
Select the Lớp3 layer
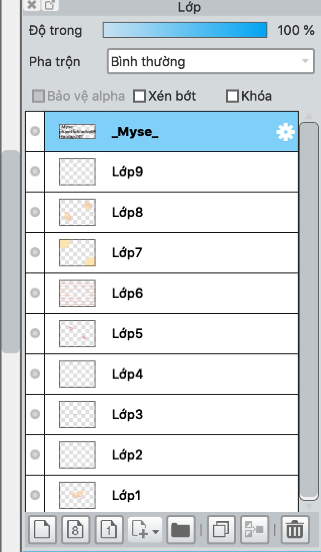(x=188, y=414)
